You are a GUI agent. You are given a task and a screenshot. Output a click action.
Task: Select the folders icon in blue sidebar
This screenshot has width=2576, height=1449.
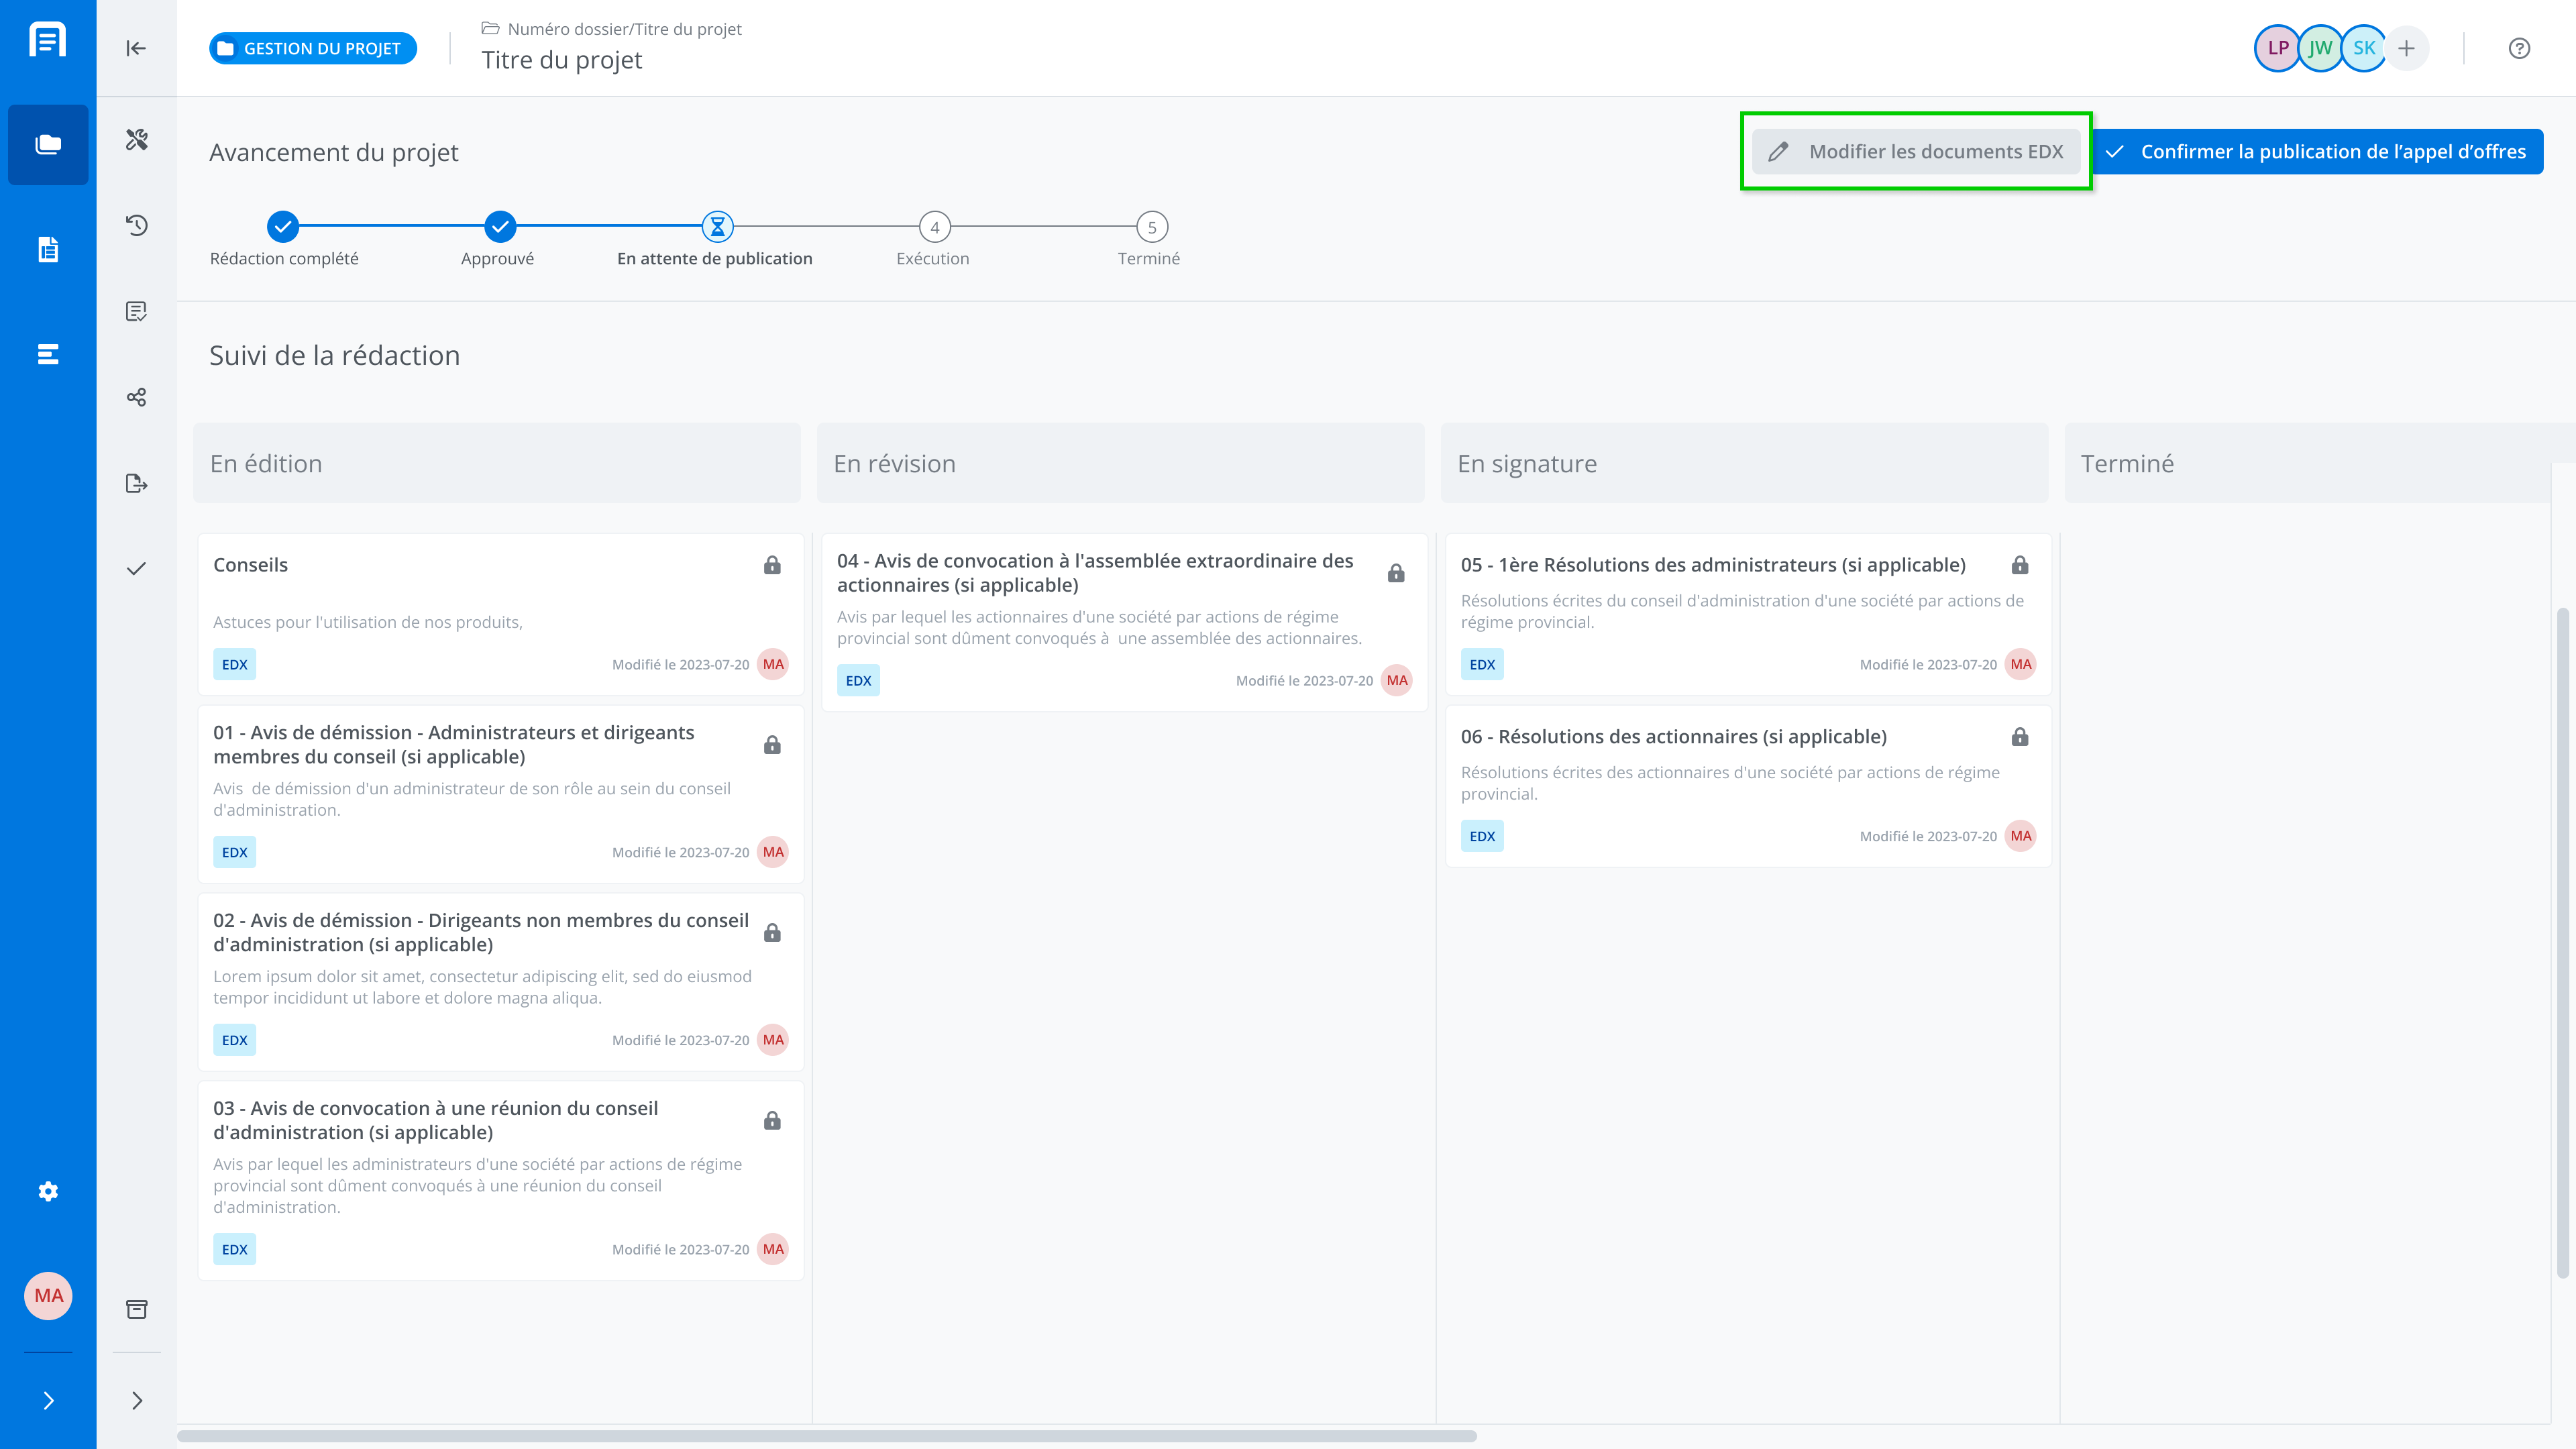48,144
